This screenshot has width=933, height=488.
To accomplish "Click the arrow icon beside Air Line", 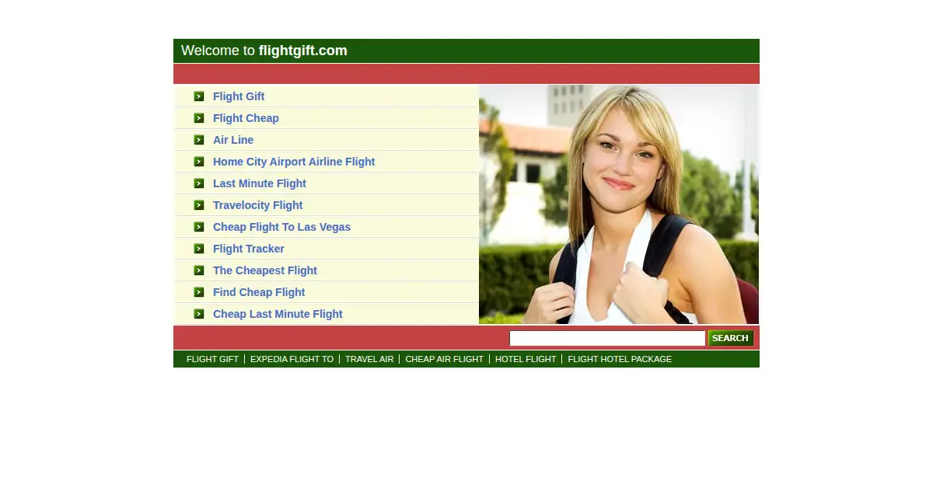I will [x=199, y=140].
